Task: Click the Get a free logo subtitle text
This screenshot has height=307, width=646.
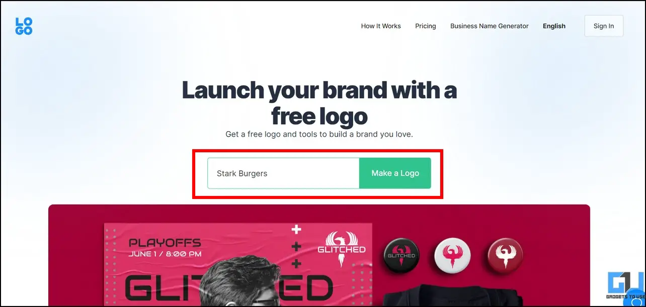Action: click(319, 135)
